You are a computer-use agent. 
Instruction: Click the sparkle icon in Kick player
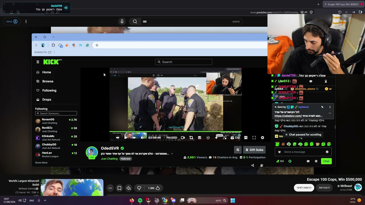216,138
